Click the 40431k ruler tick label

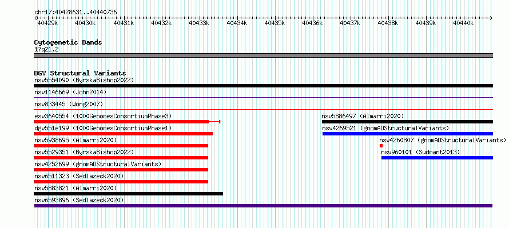pos(124,23)
